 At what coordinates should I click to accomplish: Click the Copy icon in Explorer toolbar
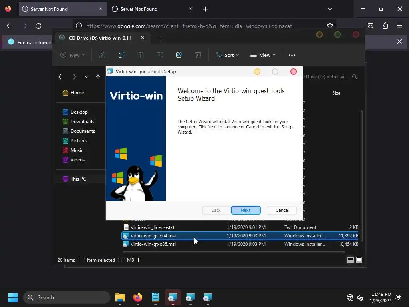tap(121, 55)
